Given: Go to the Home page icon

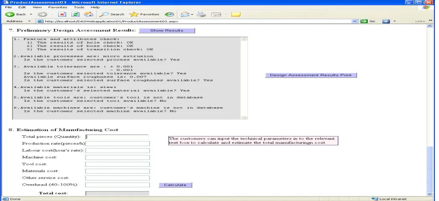Looking at the screenshot, I should (88, 14).
